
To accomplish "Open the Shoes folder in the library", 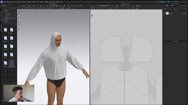I will (5, 55).
